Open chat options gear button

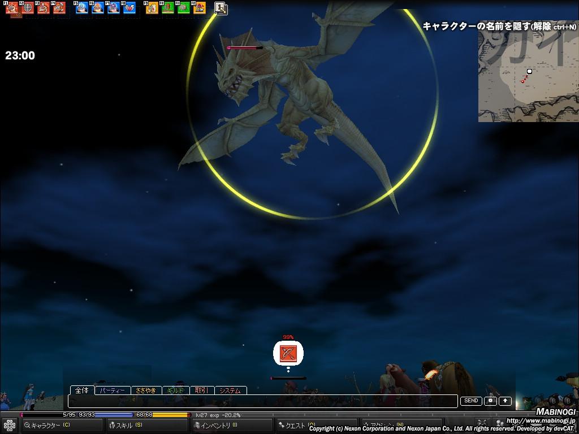coord(490,401)
